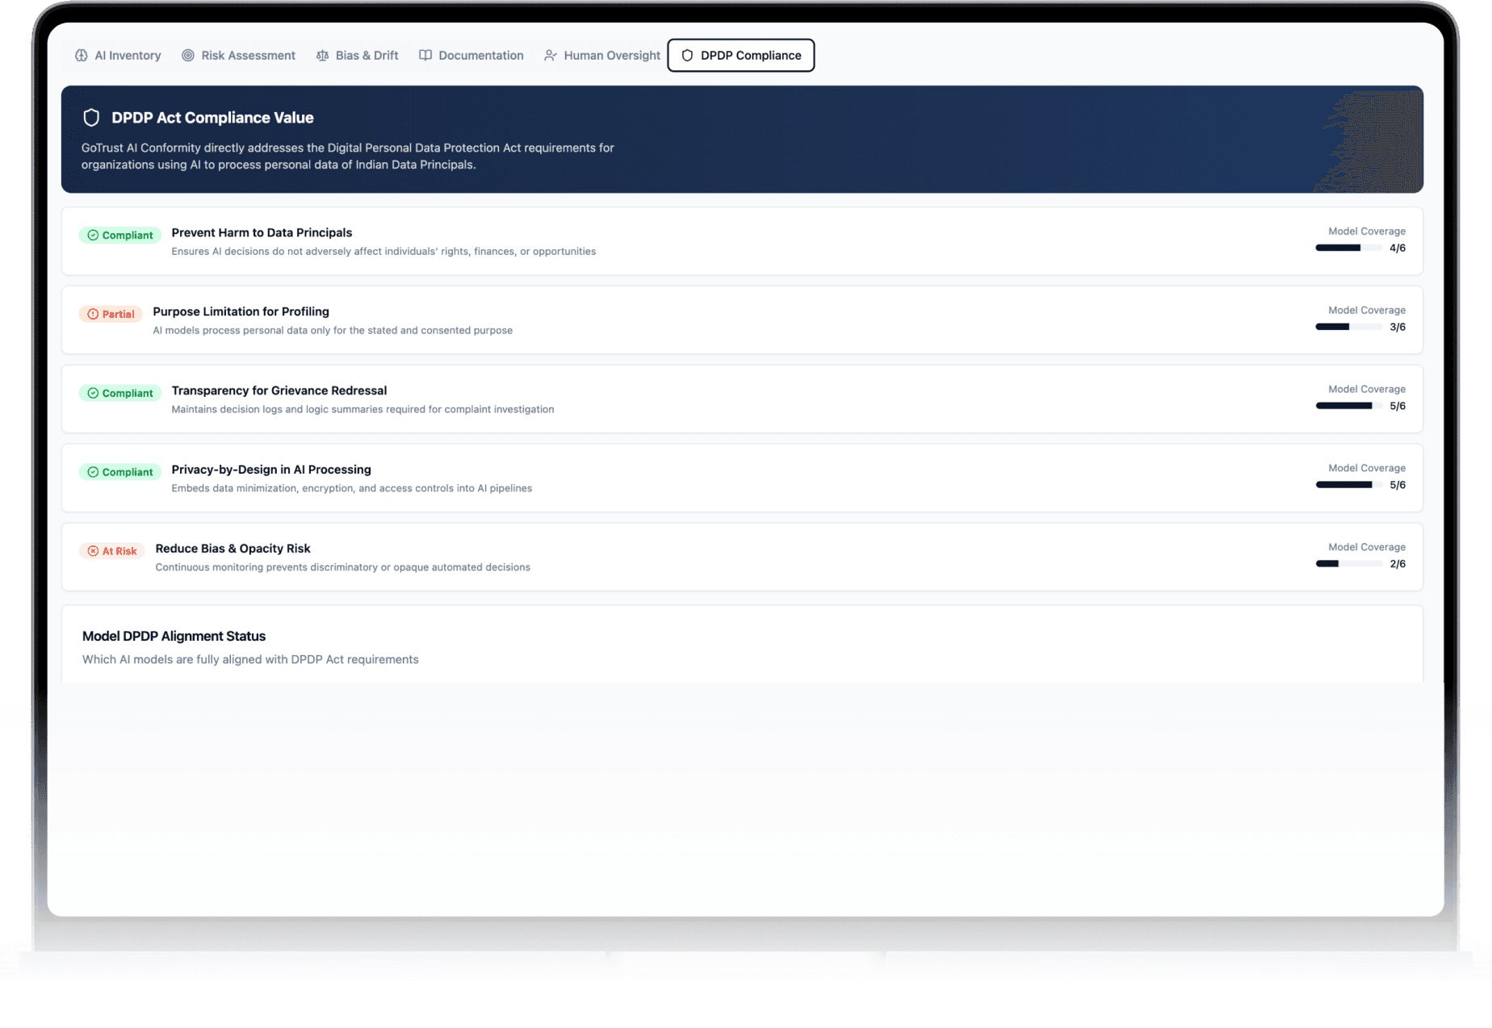Image resolution: width=1492 pixels, height=1028 pixels.
Task: Click the Documentation book icon
Action: tap(425, 56)
